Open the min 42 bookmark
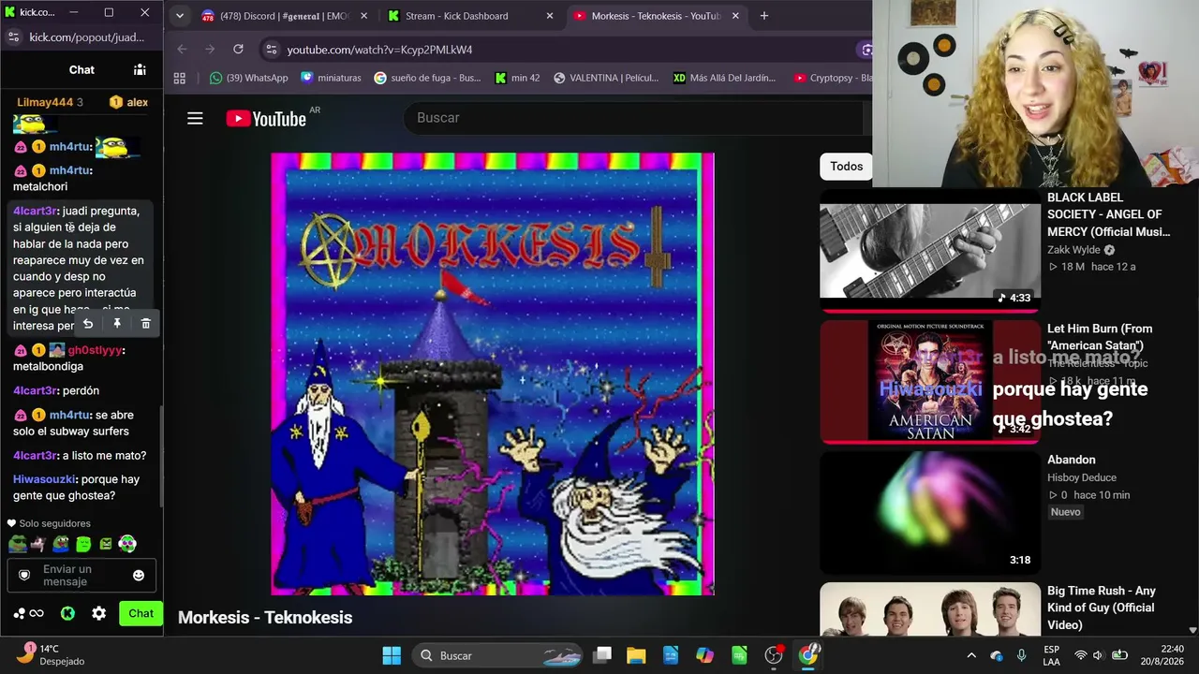The image size is (1199, 674). click(517, 78)
